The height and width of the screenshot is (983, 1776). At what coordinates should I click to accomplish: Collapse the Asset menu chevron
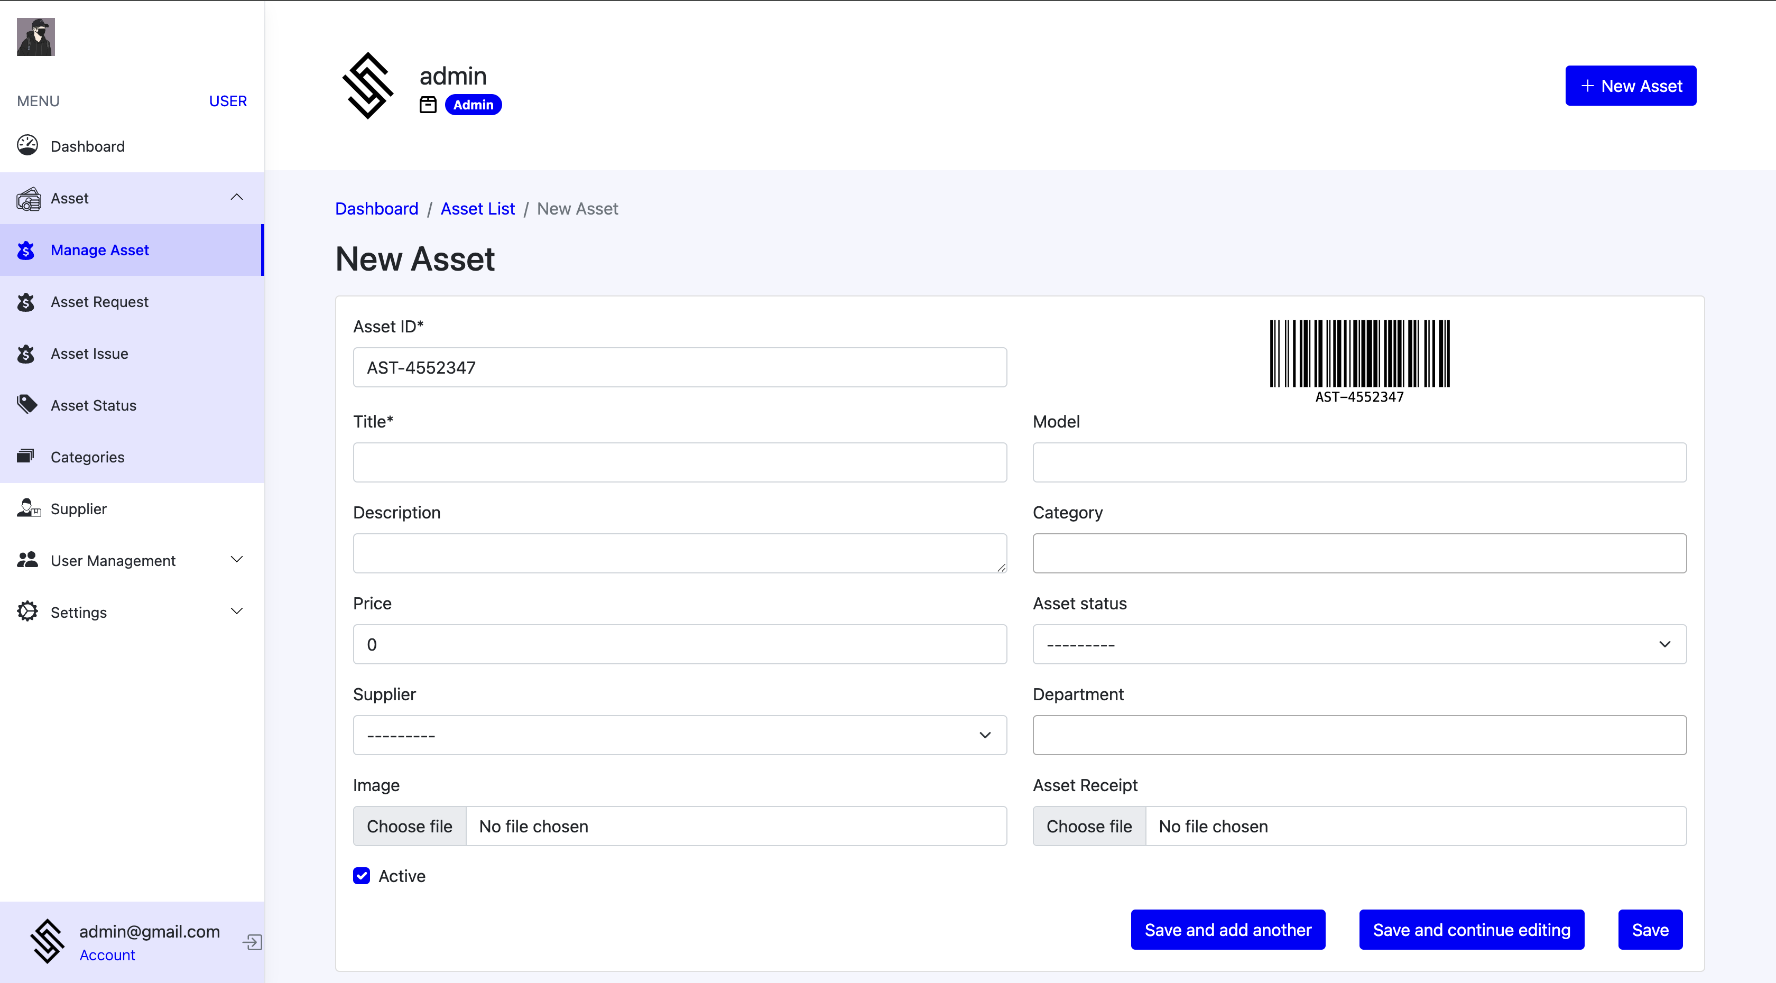coord(236,198)
